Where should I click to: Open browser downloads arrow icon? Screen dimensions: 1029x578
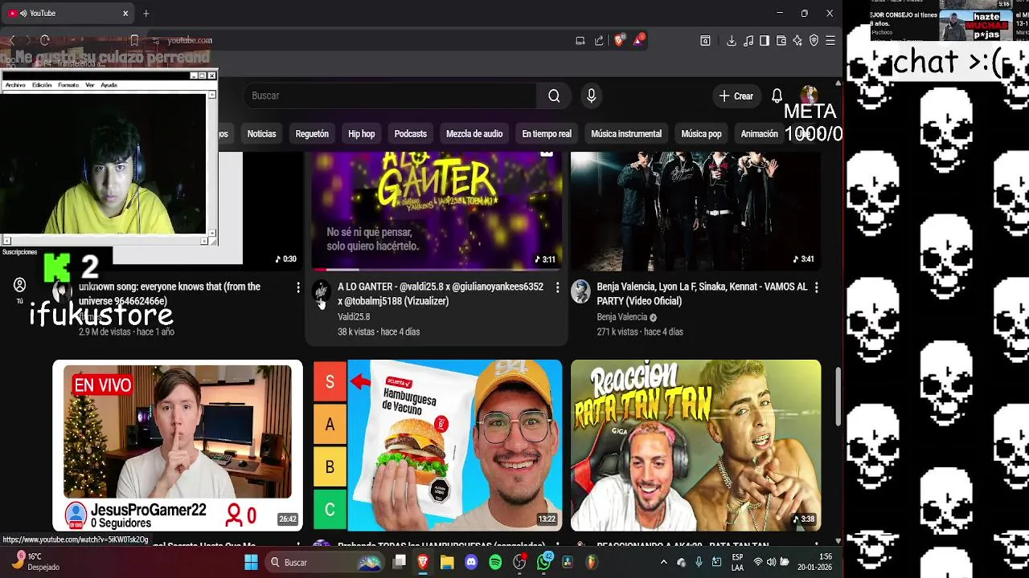(732, 40)
